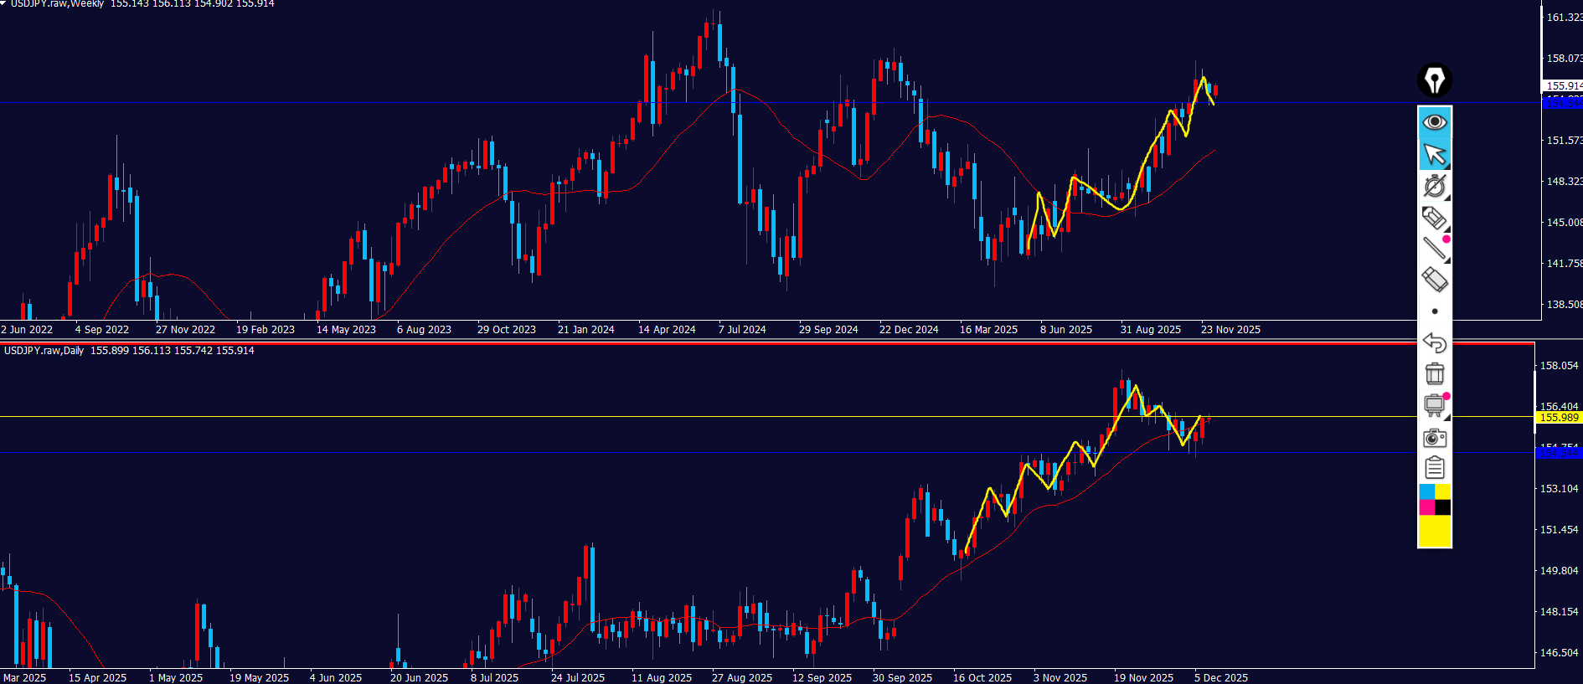This screenshot has height=684, width=1583.
Task: Pick the magenta color swatch
Action: pyautogui.click(x=1426, y=507)
